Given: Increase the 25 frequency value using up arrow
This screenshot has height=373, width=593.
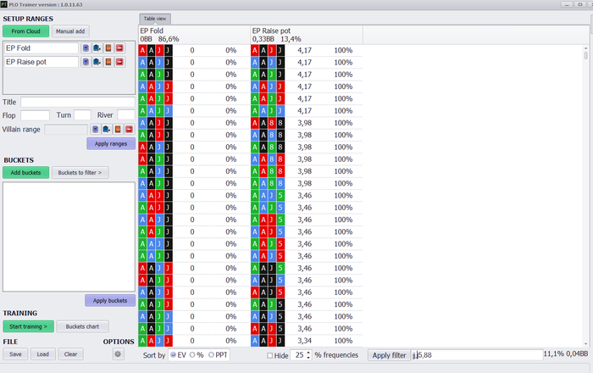Looking at the screenshot, I should (x=308, y=353).
